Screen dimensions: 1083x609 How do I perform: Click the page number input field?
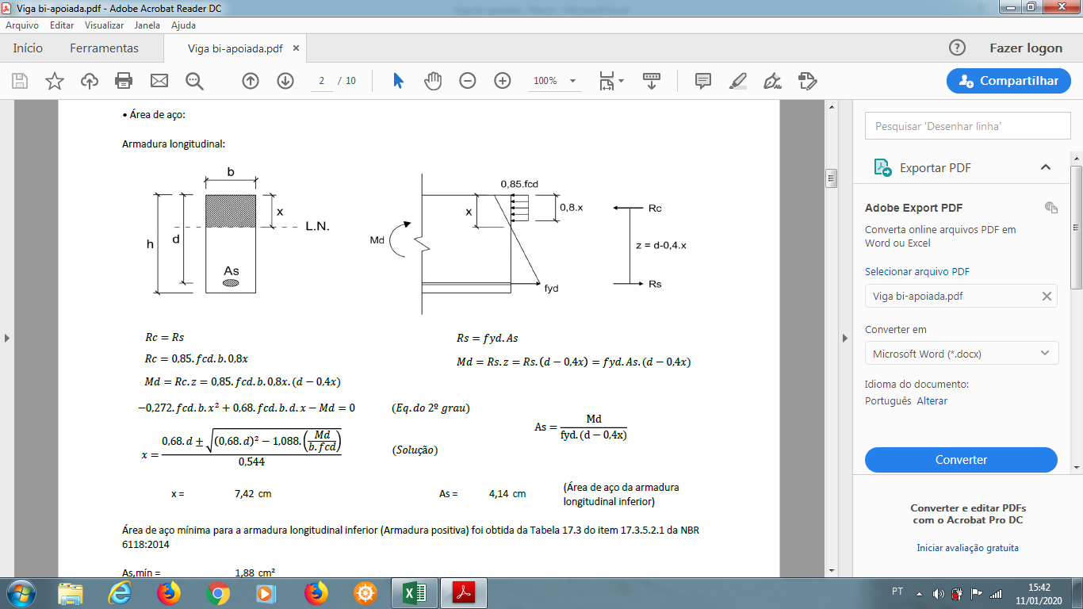click(322, 81)
